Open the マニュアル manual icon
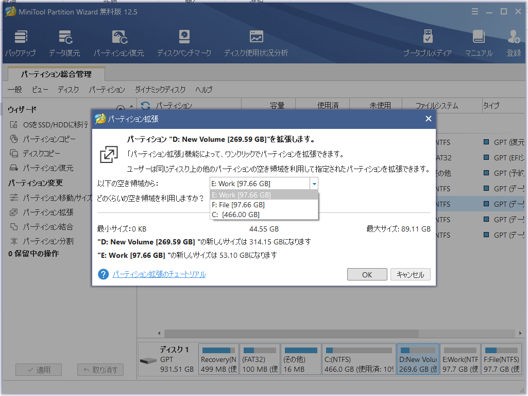This screenshot has width=528, height=396. click(479, 43)
